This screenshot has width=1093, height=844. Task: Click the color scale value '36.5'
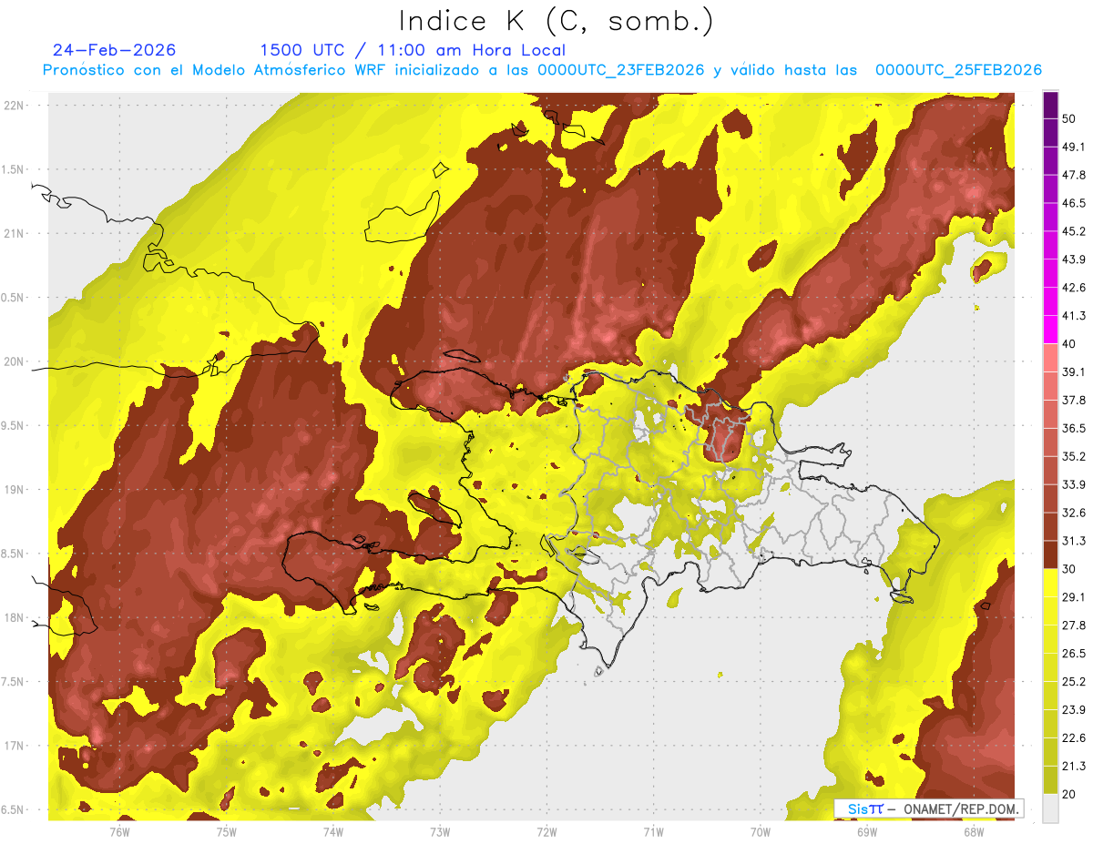click(x=1074, y=428)
